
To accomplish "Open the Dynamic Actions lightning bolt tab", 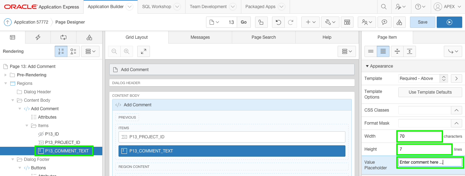I will [38, 37].
